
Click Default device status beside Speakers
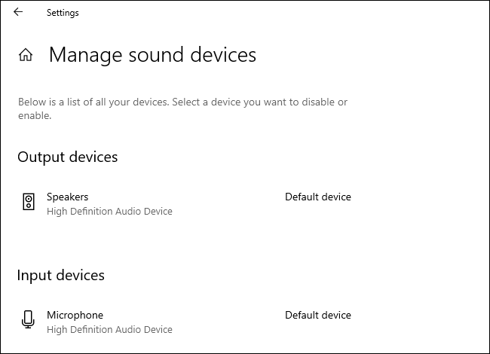(x=317, y=197)
